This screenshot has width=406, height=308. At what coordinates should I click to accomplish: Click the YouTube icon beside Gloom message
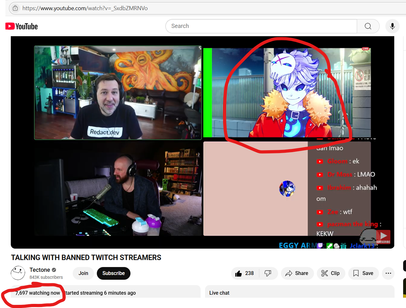[x=320, y=162]
